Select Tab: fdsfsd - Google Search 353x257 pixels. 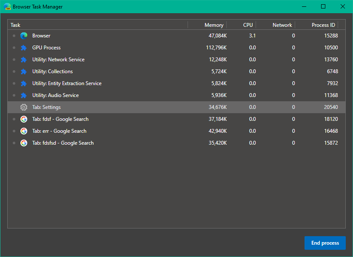(176, 143)
